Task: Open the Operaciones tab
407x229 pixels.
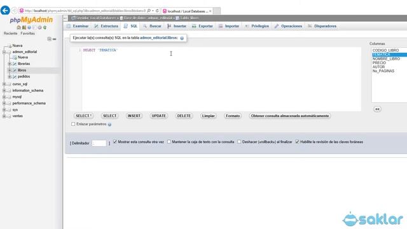Action: tap(288, 26)
